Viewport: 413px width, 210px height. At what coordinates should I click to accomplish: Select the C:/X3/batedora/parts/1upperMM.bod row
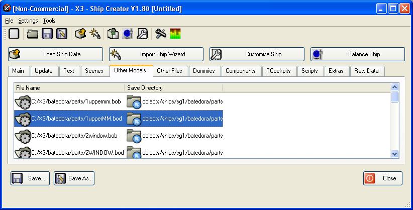point(119,119)
